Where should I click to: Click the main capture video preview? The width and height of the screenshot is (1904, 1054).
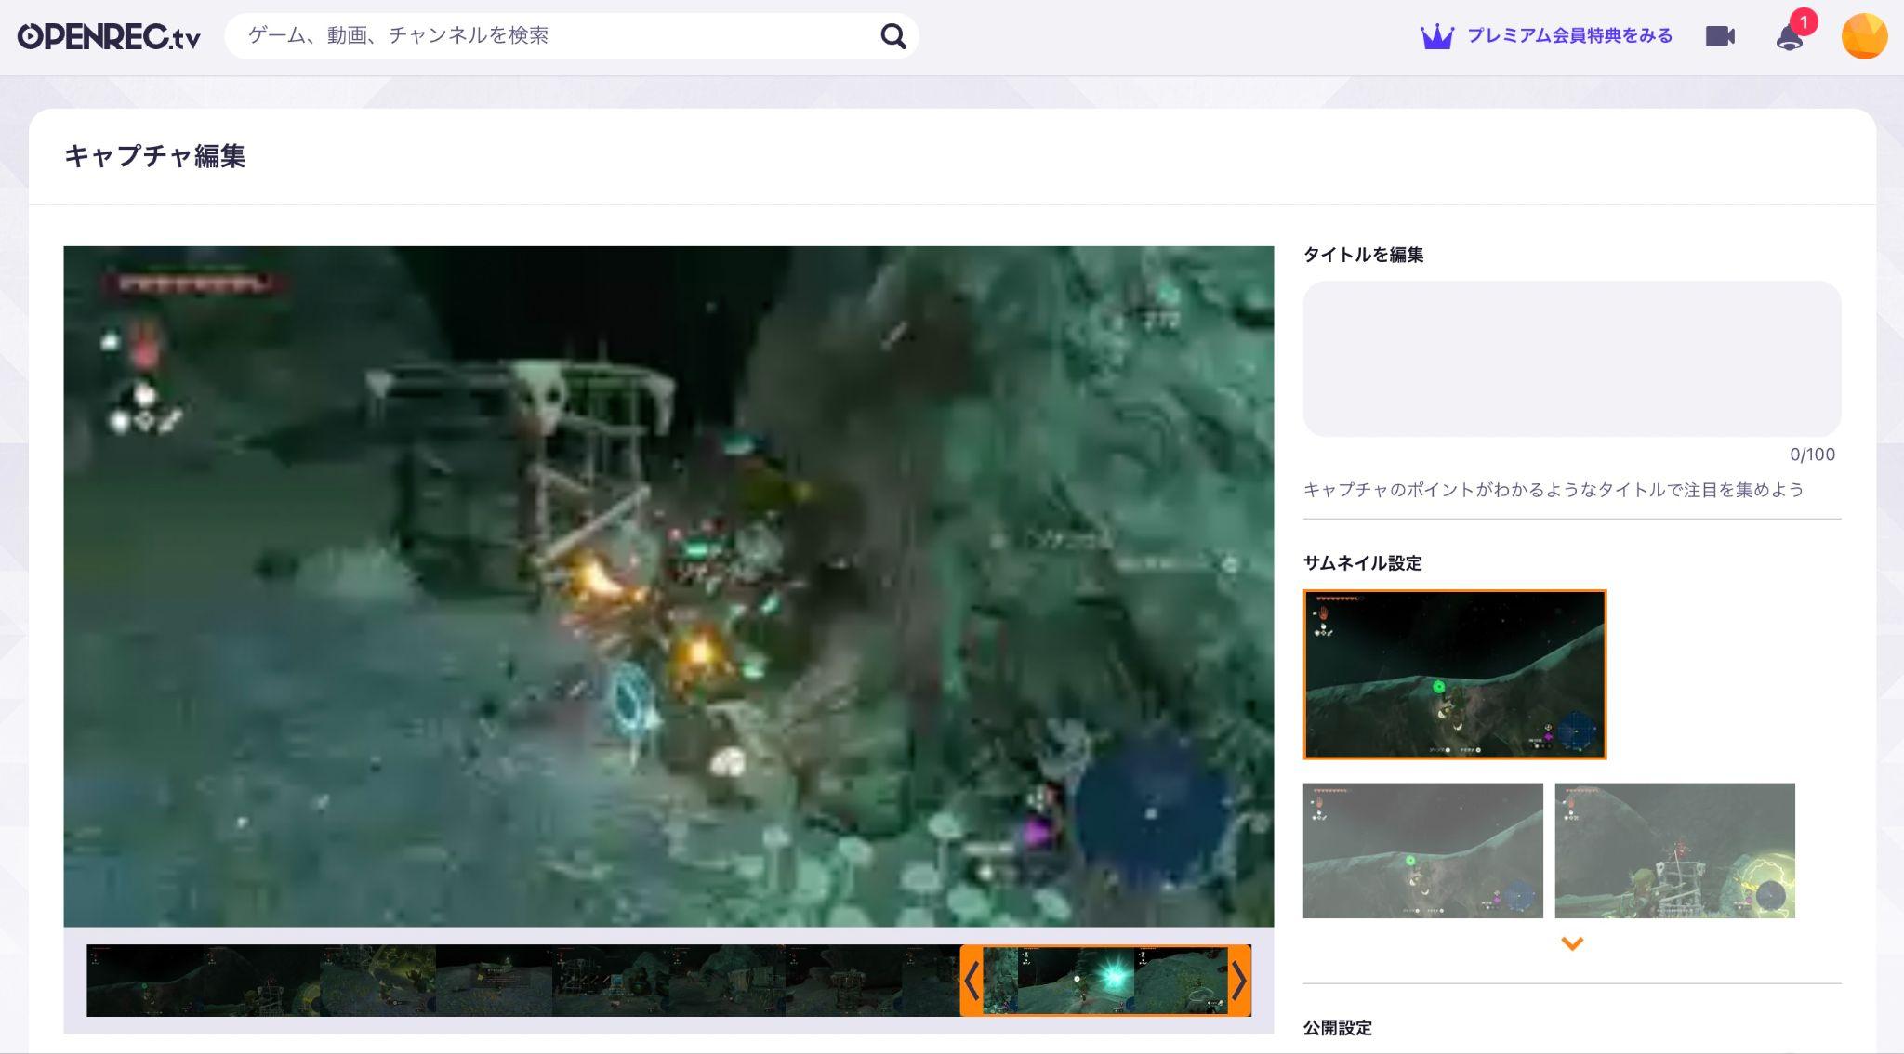click(668, 586)
